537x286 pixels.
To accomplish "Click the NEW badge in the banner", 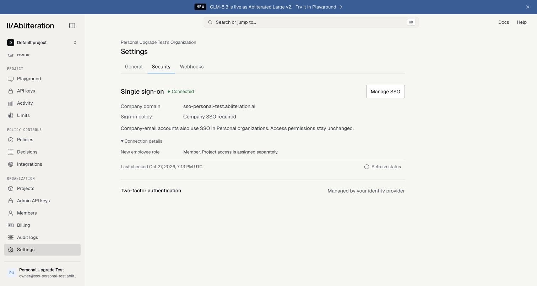I will coord(200,7).
